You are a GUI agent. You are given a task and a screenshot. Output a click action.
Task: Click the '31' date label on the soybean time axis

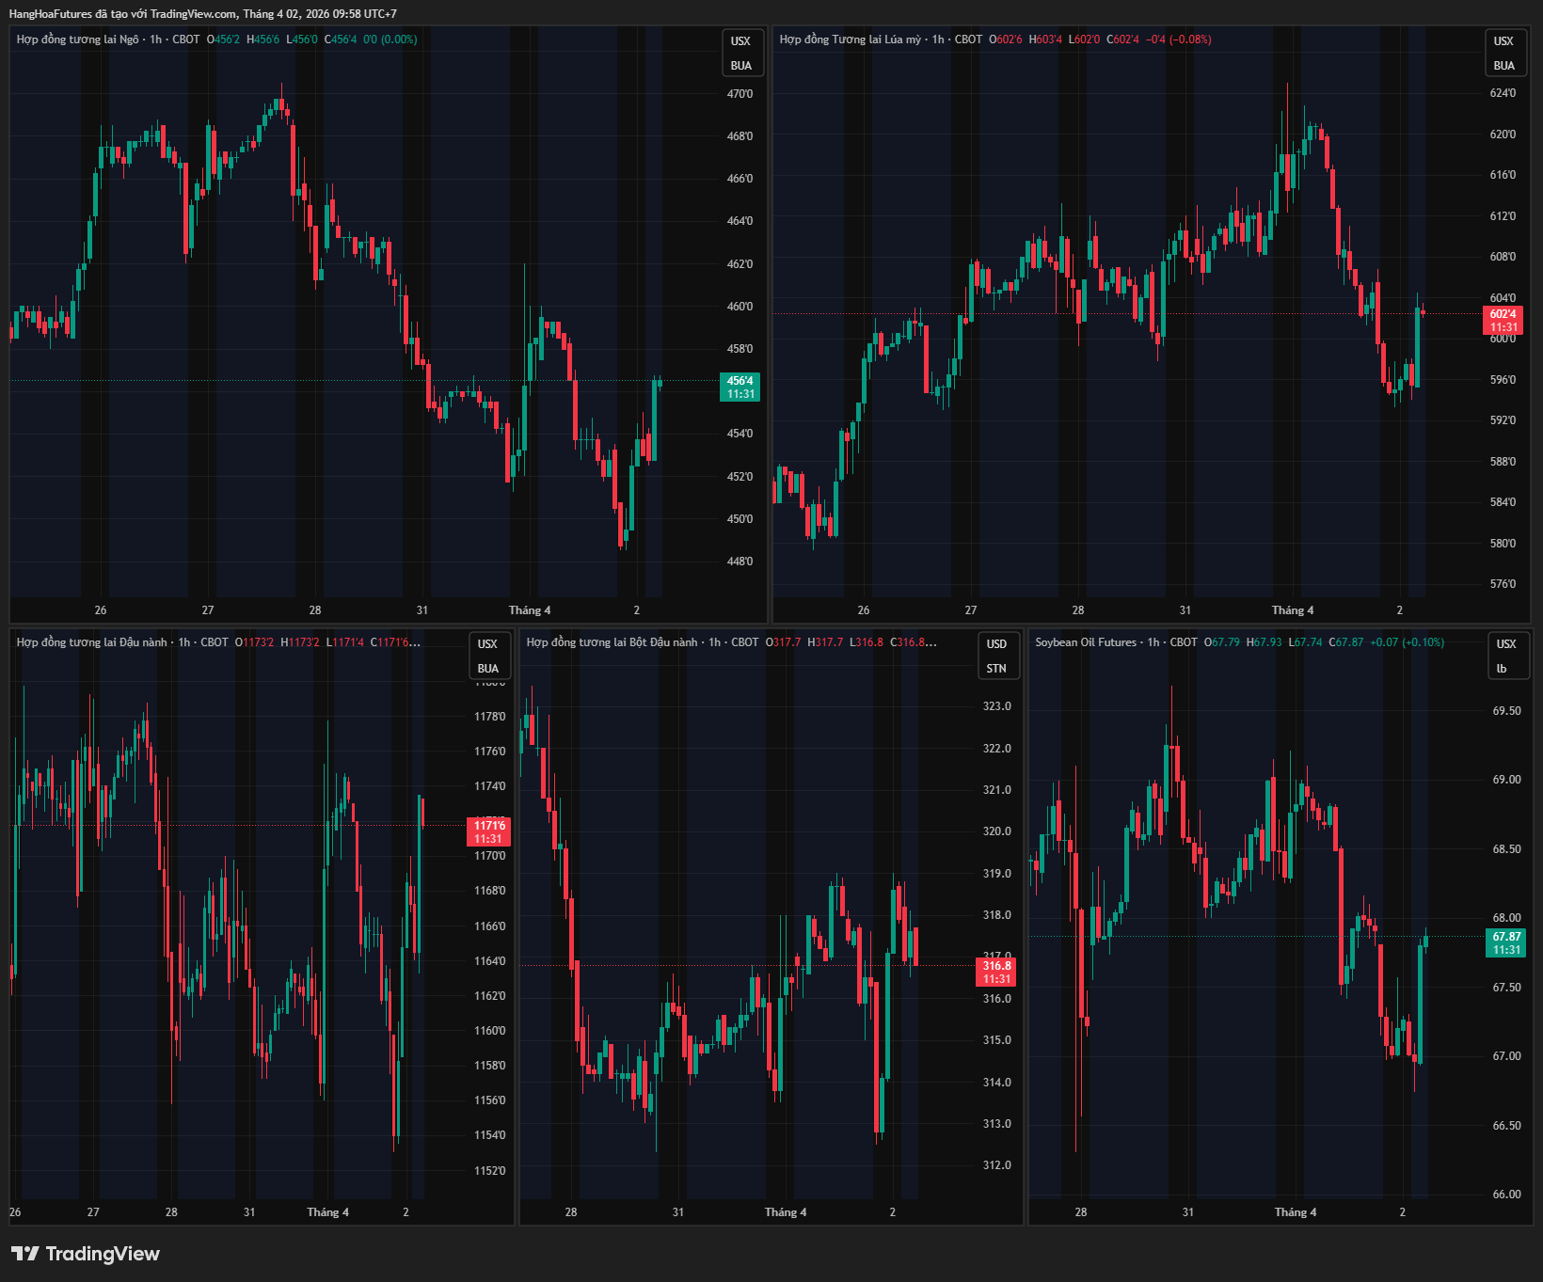pyautogui.click(x=249, y=1212)
